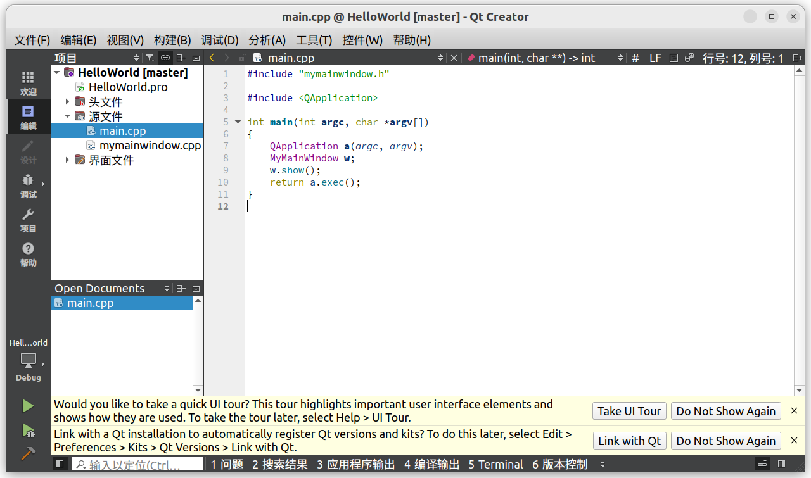Select mymainwindow.cpp in project tree
This screenshot has width=811, height=478.
pyautogui.click(x=150, y=146)
